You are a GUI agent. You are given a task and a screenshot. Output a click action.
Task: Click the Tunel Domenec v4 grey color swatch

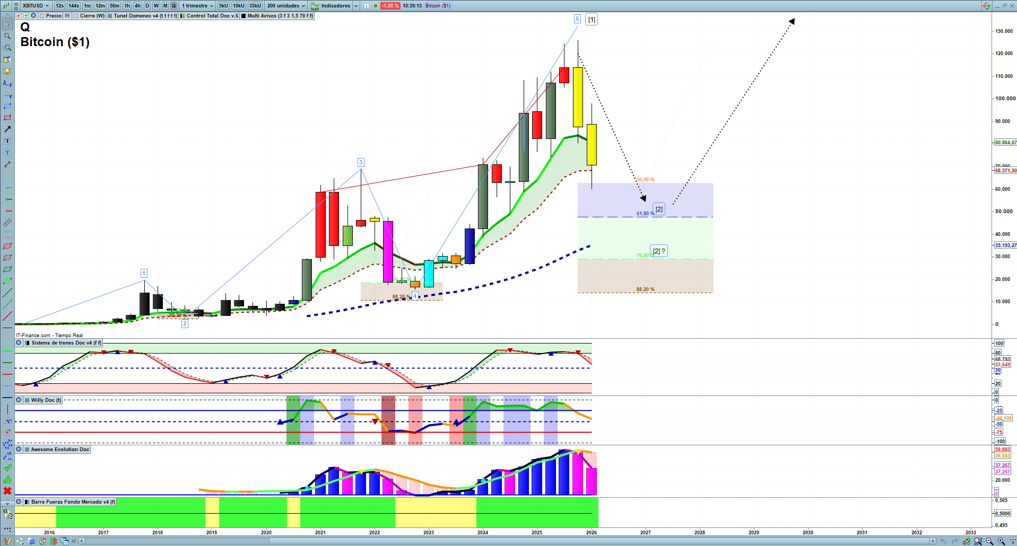(110, 16)
